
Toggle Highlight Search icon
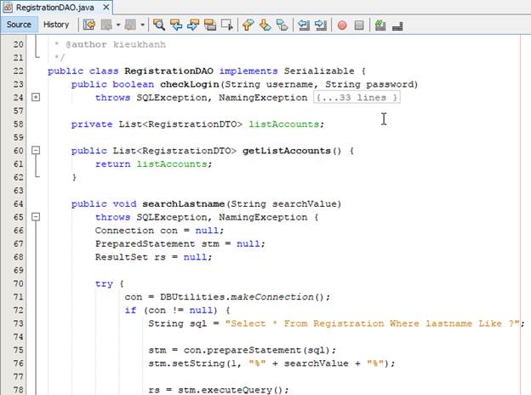(210, 25)
